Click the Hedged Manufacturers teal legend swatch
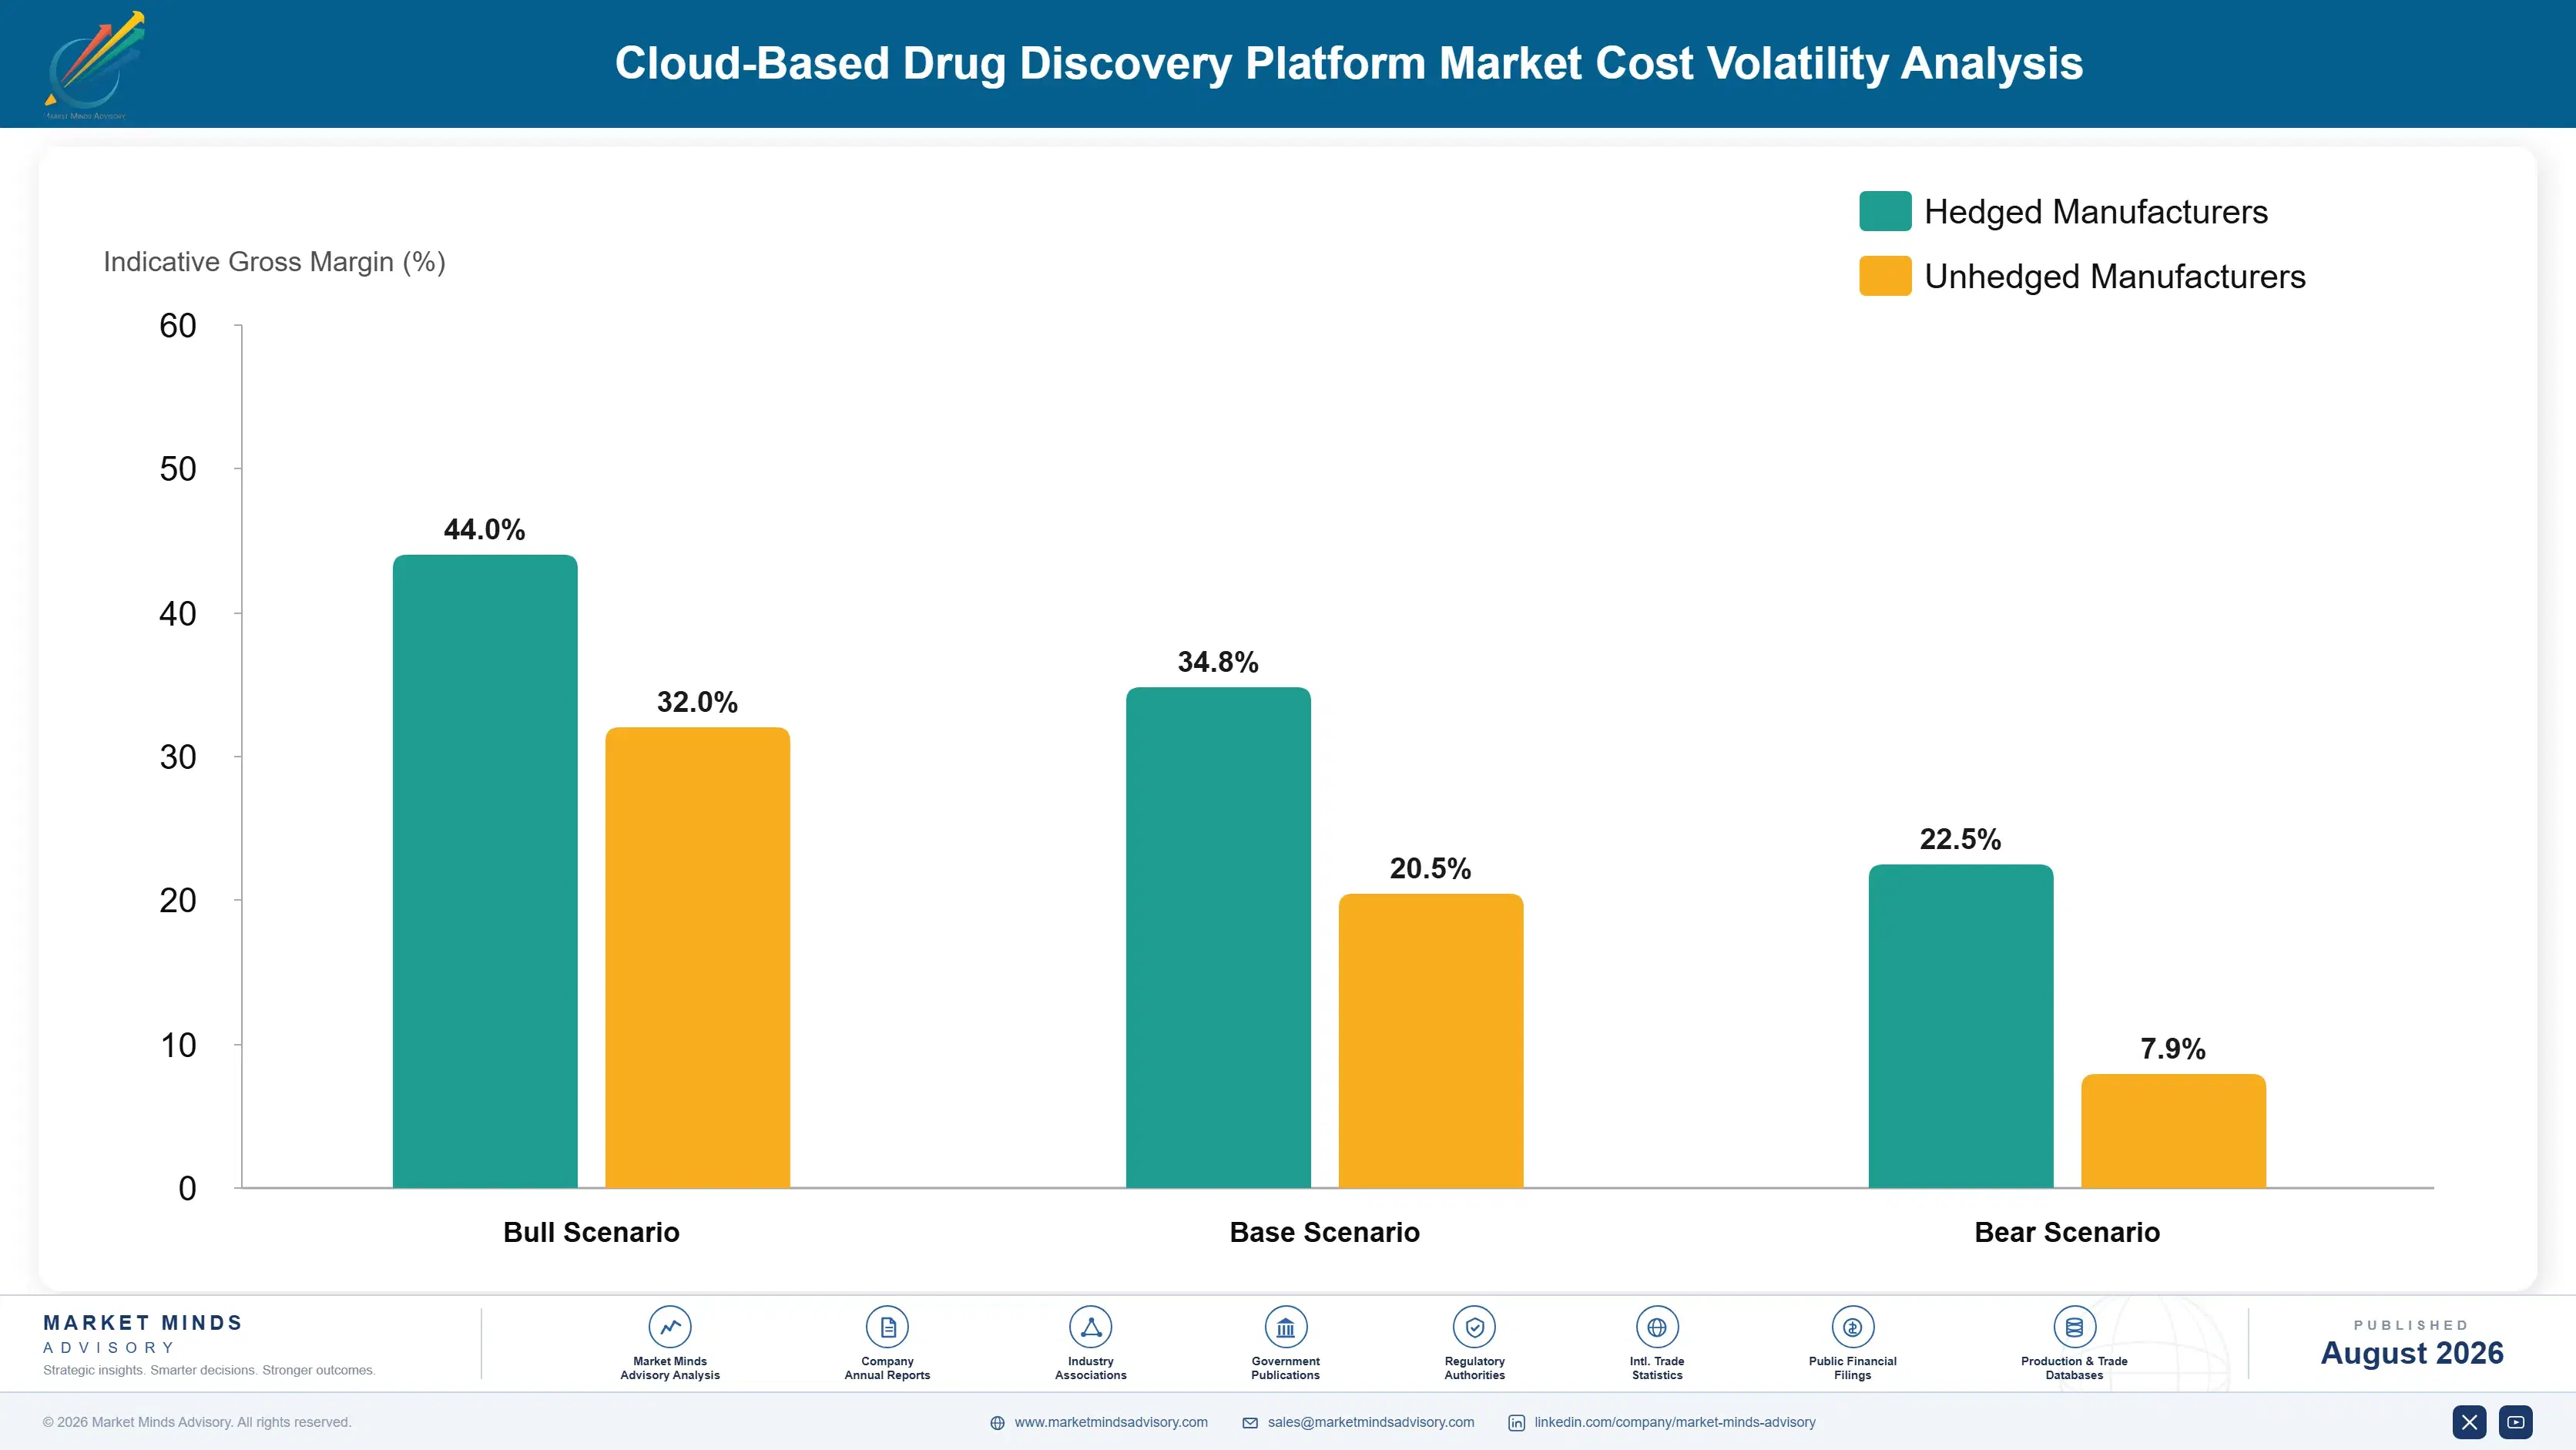The image size is (2576, 1450). pos(1885,211)
